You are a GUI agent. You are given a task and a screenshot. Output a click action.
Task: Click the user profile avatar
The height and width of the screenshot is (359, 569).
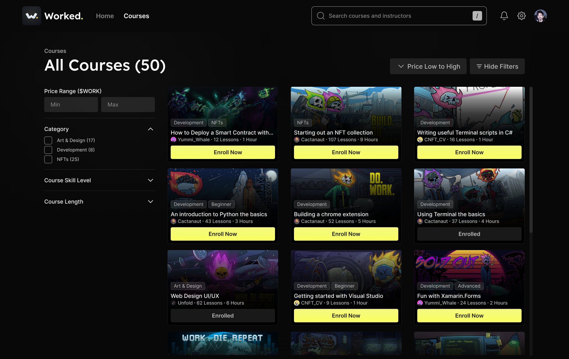click(x=540, y=16)
